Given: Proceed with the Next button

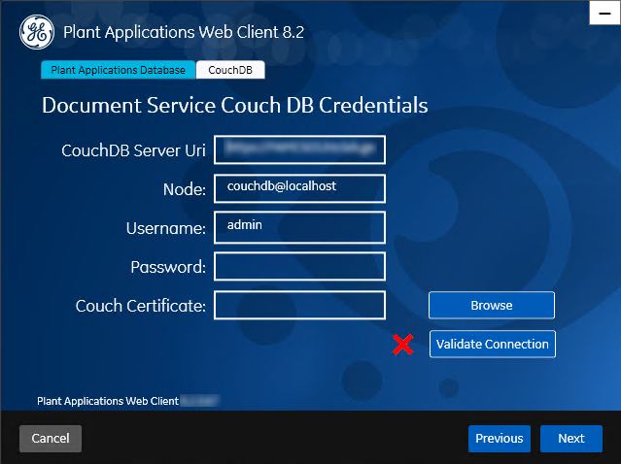Looking at the screenshot, I should 571,439.
